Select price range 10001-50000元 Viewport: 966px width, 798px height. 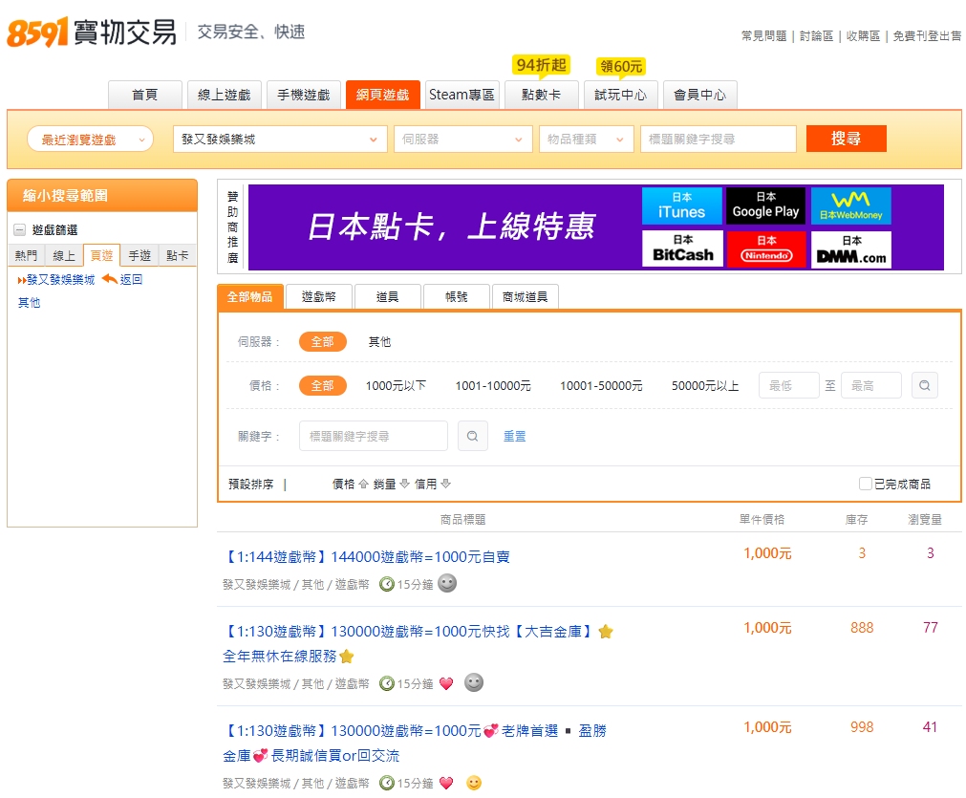tap(601, 386)
